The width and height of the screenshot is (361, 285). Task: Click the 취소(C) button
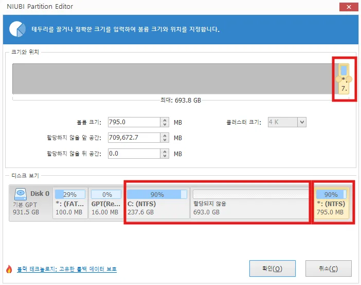pyautogui.click(x=328, y=269)
